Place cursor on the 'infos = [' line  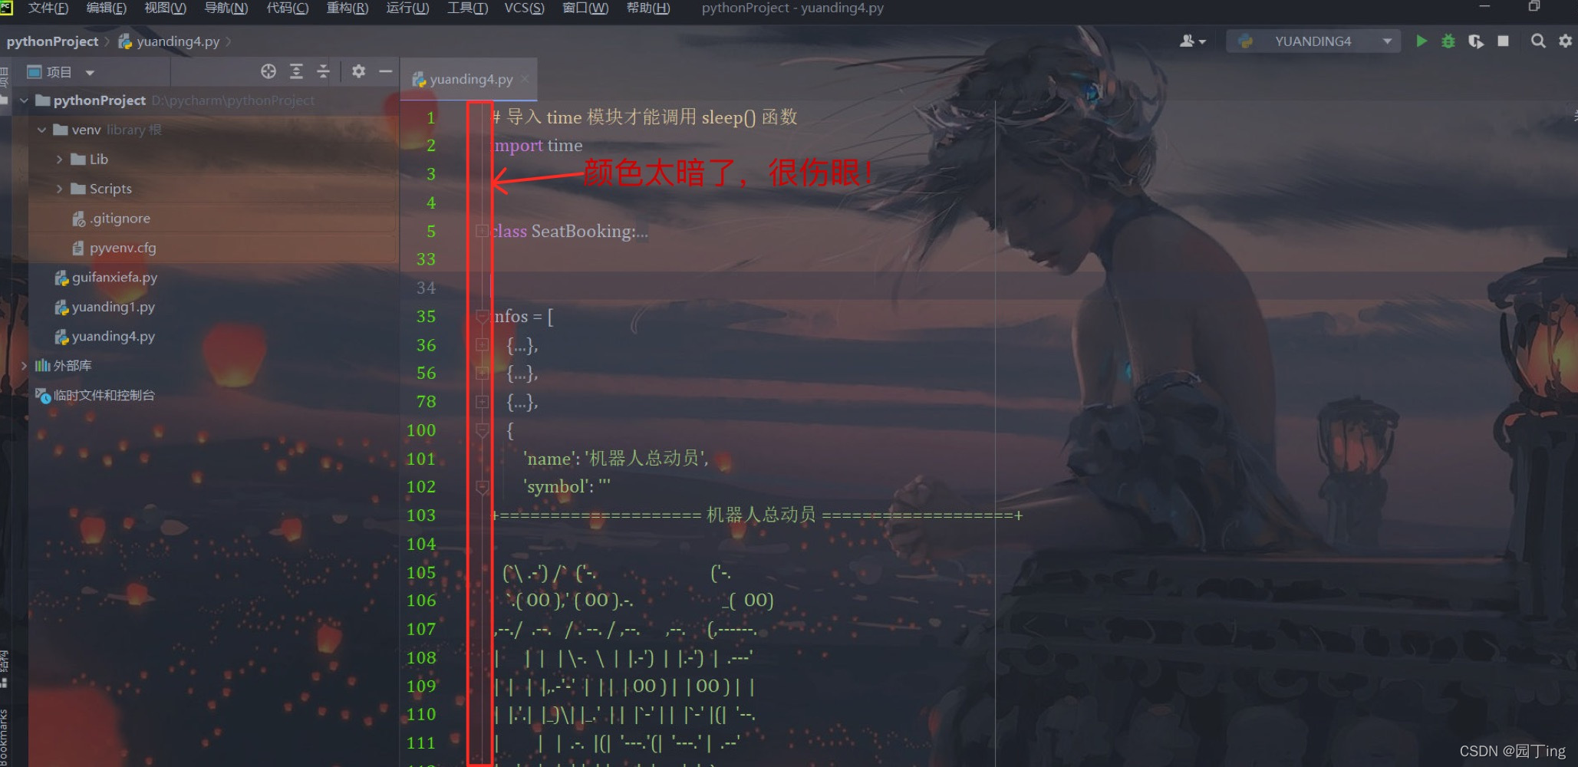pos(522,316)
